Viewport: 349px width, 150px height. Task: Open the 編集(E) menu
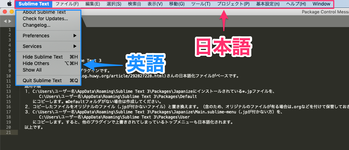coord(92,4)
